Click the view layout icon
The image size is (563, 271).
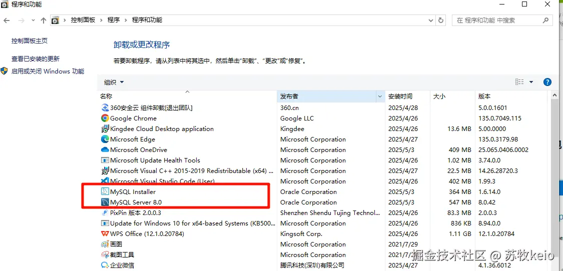[x=519, y=82]
